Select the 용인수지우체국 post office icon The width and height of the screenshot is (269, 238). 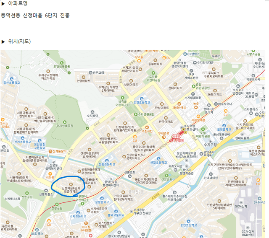201,154
